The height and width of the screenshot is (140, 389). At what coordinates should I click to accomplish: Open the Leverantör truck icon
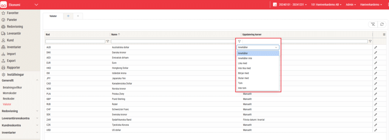pyautogui.click(x=3, y=34)
